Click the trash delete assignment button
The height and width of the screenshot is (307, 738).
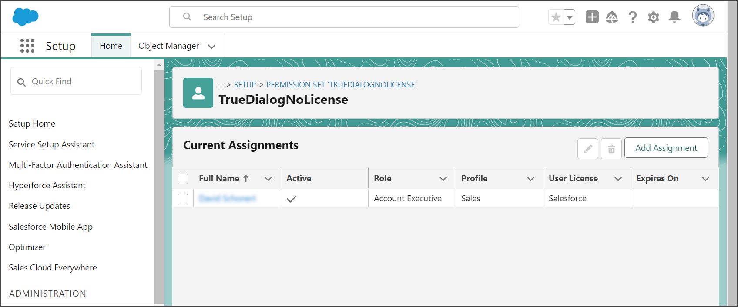pyautogui.click(x=611, y=149)
